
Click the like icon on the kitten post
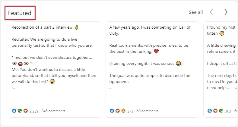(210, 111)
